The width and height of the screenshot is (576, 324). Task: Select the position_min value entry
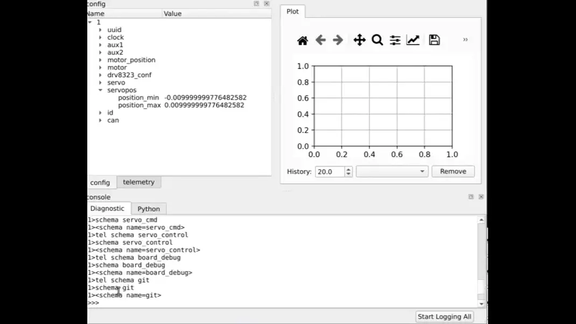[205, 98]
